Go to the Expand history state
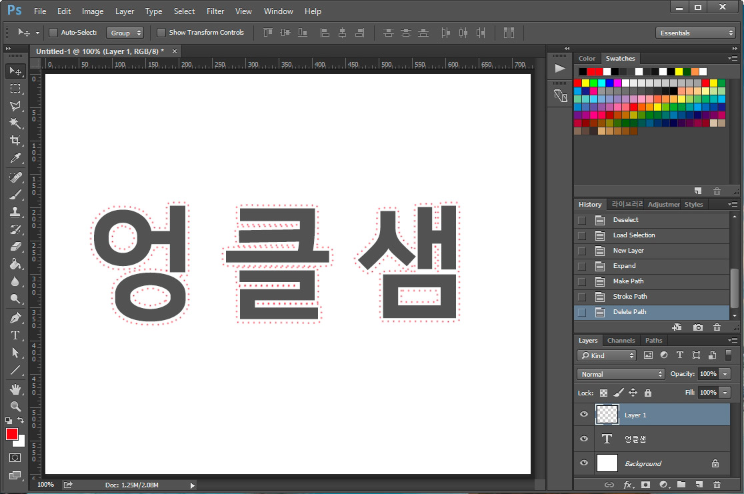744x494 pixels. pos(651,266)
